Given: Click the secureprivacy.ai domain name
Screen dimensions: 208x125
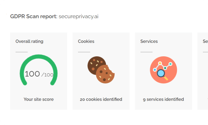Looking at the screenshot, I should (79, 17).
